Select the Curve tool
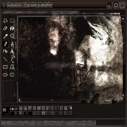This screenshot has width=127, height=127. point(13,59)
